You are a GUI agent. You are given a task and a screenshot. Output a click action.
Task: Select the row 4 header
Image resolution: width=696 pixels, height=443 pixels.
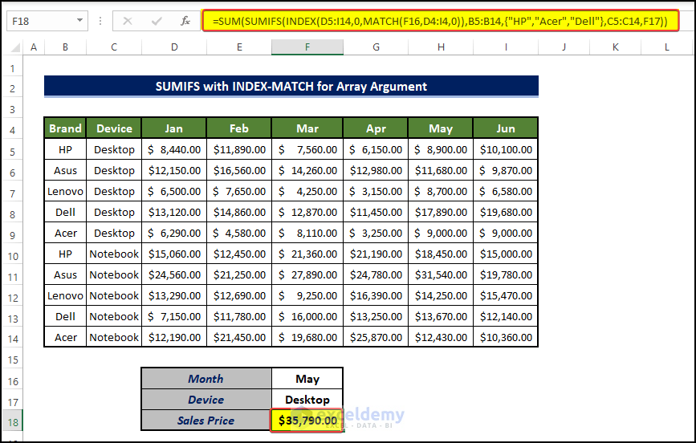pyautogui.click(x=13, y=128)
